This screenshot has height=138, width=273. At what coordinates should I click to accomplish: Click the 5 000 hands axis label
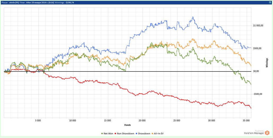[x=38, y=121]
